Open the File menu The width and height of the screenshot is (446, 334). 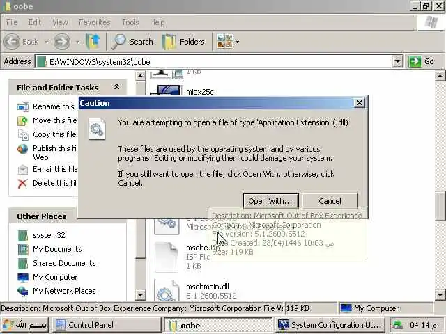point(12,22)
